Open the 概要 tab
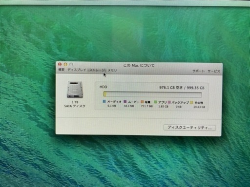This screenshot has height=187, width=250. point(62,70)
